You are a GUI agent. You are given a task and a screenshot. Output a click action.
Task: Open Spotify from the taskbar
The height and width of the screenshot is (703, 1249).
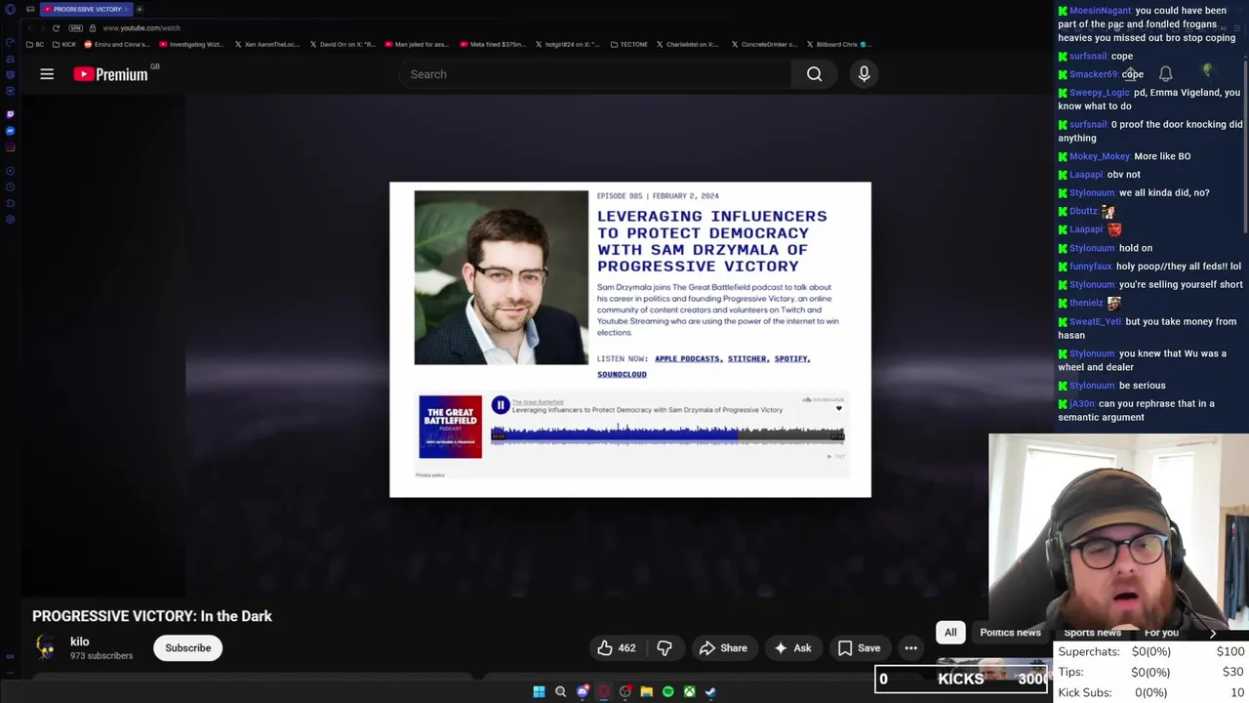click(668, 692)
